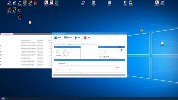Expand the Encoder dropdown
This screenshot has width=178, height=100.
[x=68, y=50]
